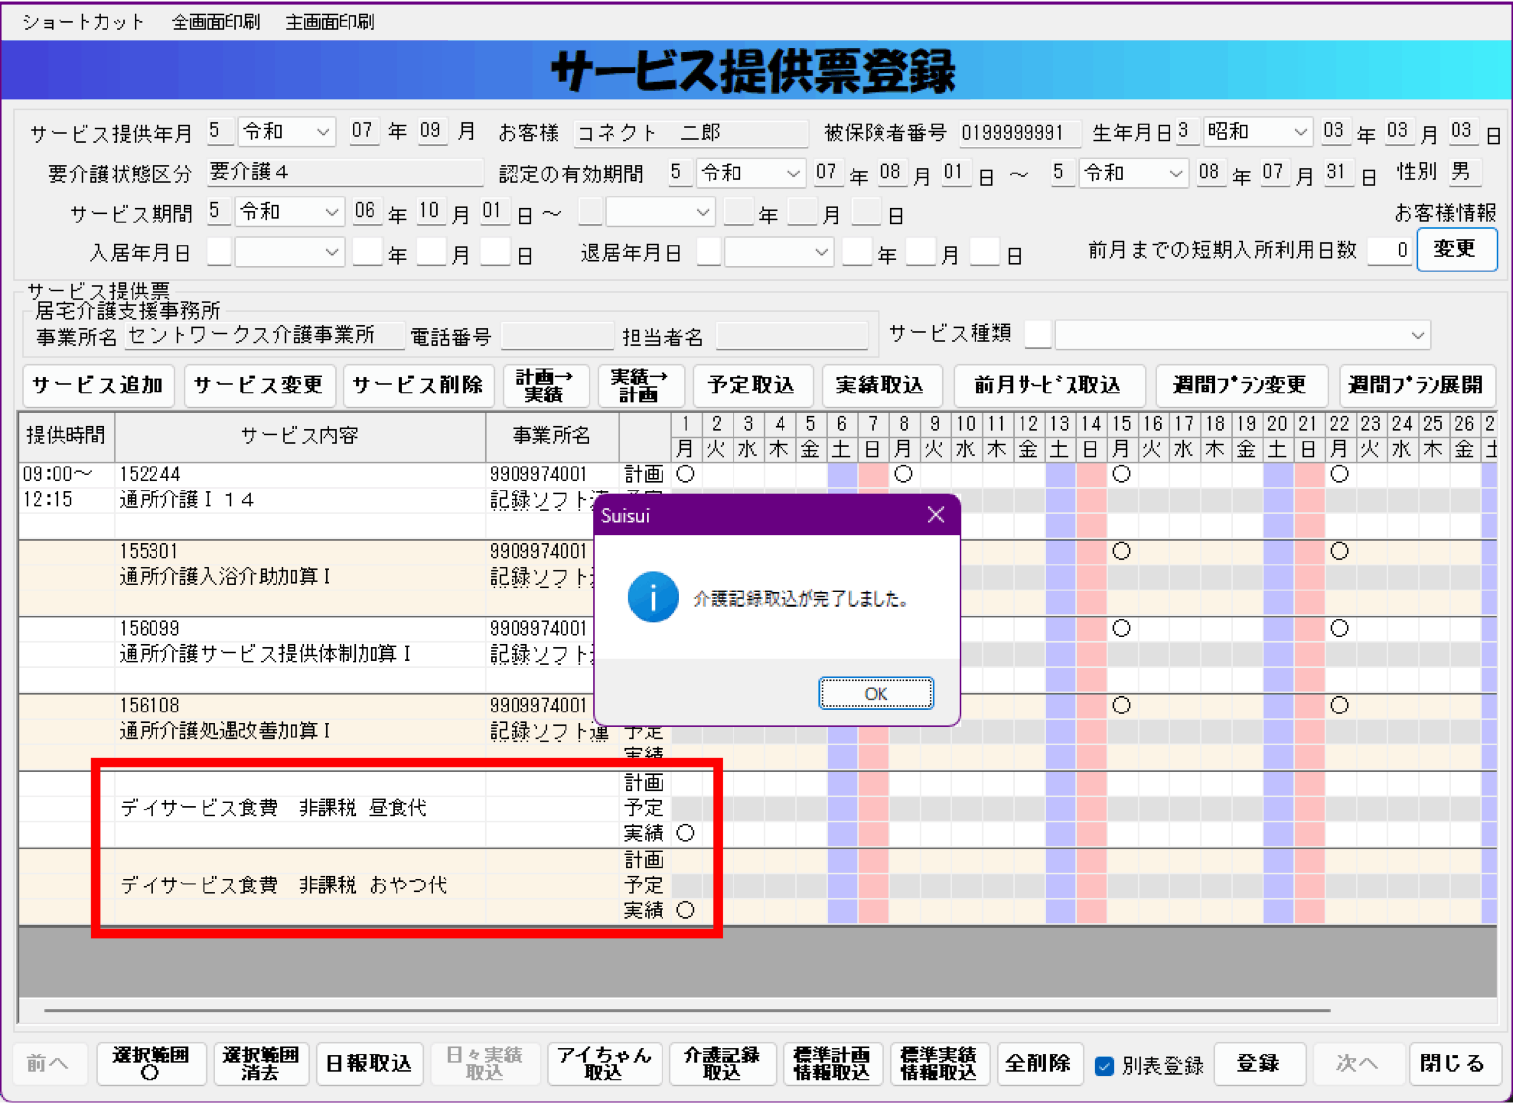Toggle day 1 circle for 昼食代 実績

coord(685,833)
